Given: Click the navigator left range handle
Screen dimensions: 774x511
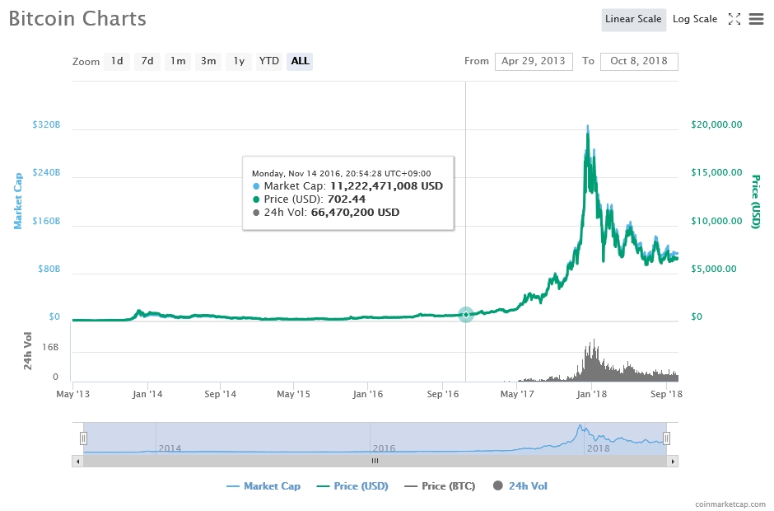Looking at the screenshot, I should 83,438.
